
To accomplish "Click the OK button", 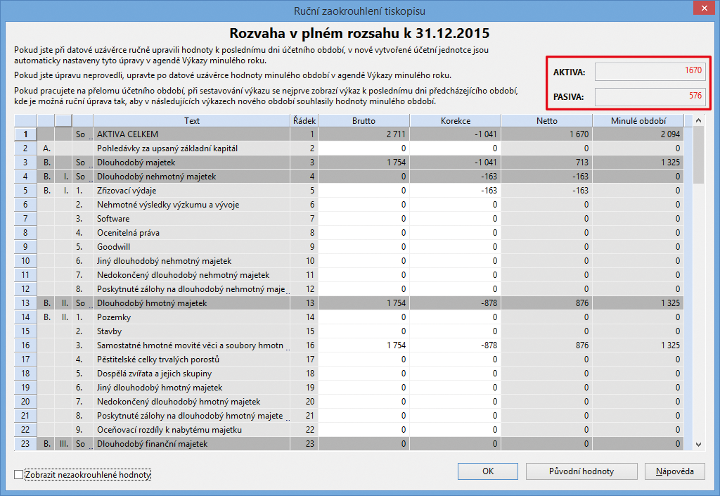I will pos(488,471).
